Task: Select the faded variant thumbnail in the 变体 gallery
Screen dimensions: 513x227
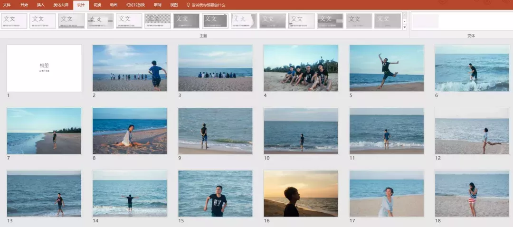Action: [425, 21]
